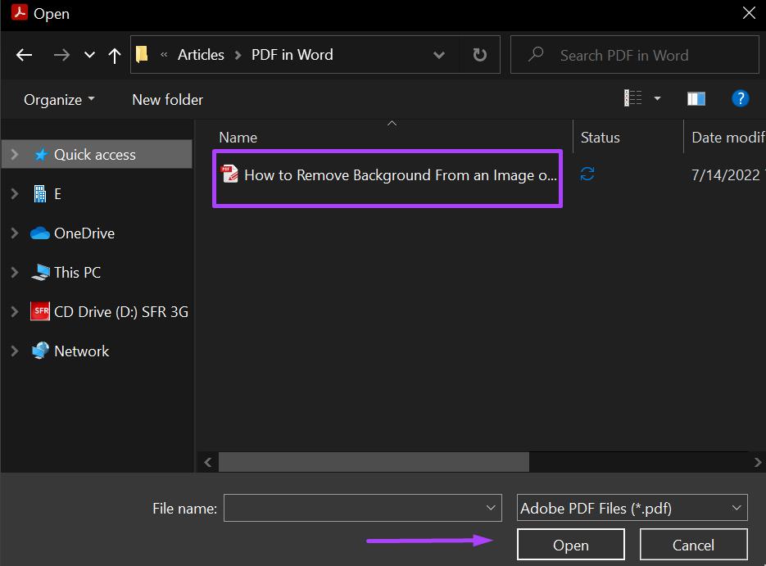This screenshot has width=766, height=566.
Task: Toggle the preview pane
Action: tap(696, 98)
